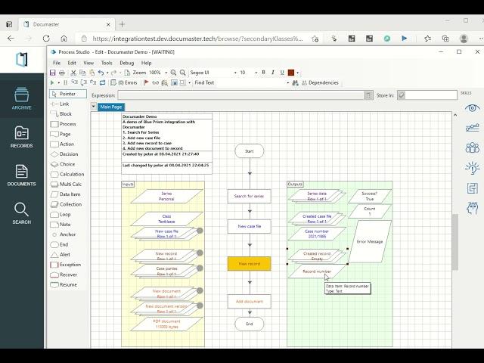Open the SEARCH section in Documaster sidebar
The image size is (484, 363).
coord(22,213)
